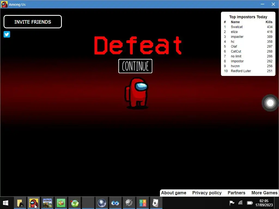Minimize the Among Us window

pyautogui.click(x=262, y=4)
